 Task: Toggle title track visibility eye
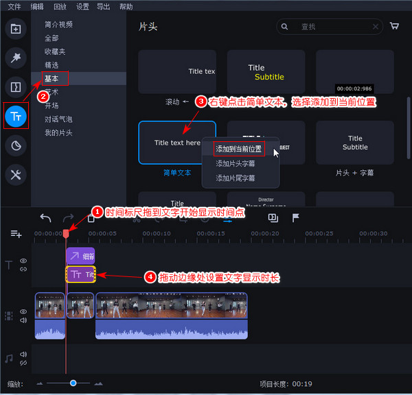[23, 261]
